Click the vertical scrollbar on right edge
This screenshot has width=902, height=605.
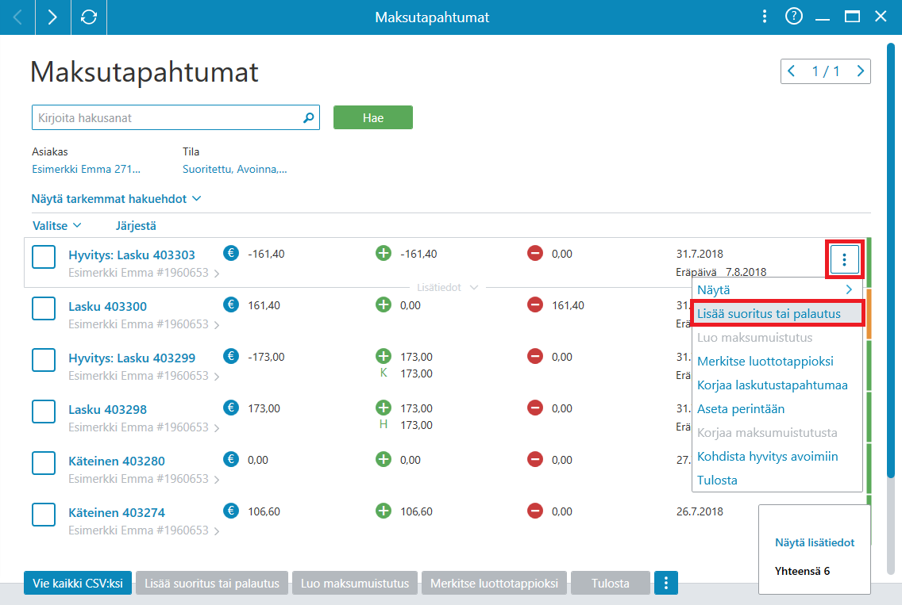[891, 258]
